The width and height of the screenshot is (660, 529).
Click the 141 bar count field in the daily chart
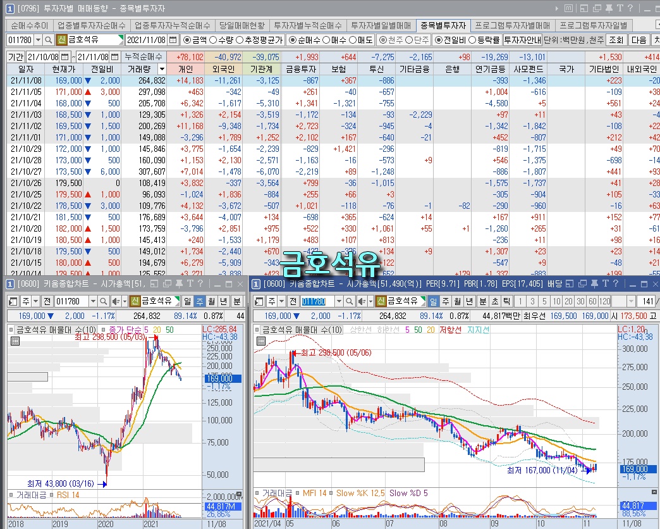[645, 301]
